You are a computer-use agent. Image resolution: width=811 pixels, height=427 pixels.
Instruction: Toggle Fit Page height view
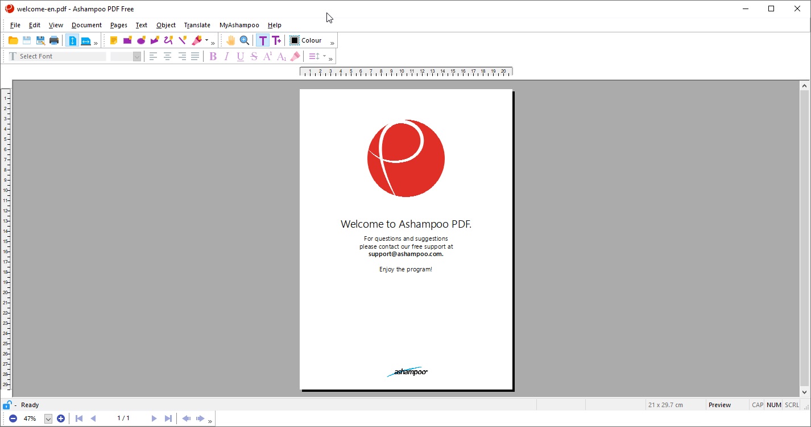coord(72,40)
